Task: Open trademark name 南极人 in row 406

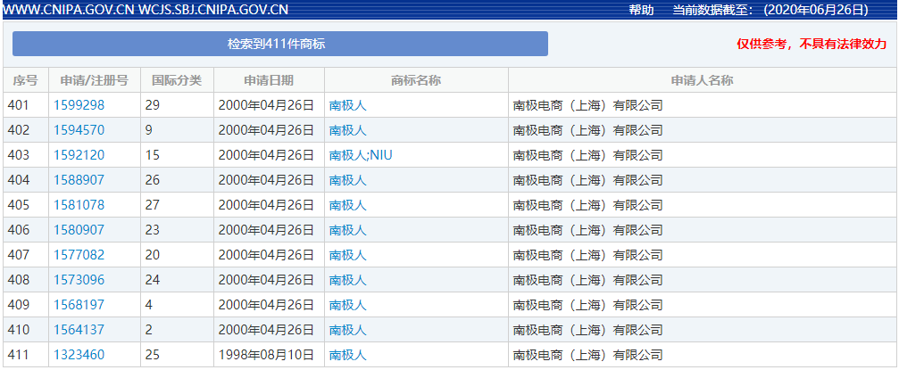Action: [x=348, y=230]
